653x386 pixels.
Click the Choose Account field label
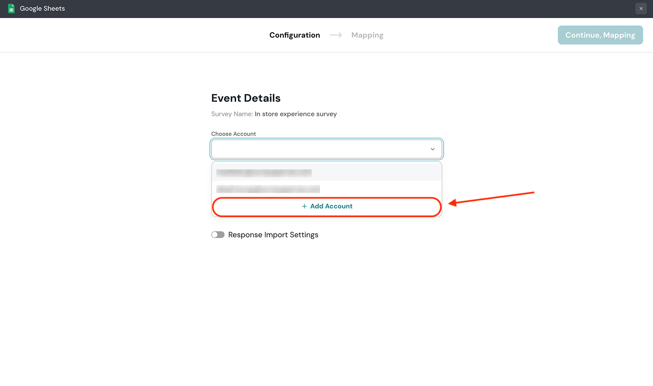tap(233, 134)
